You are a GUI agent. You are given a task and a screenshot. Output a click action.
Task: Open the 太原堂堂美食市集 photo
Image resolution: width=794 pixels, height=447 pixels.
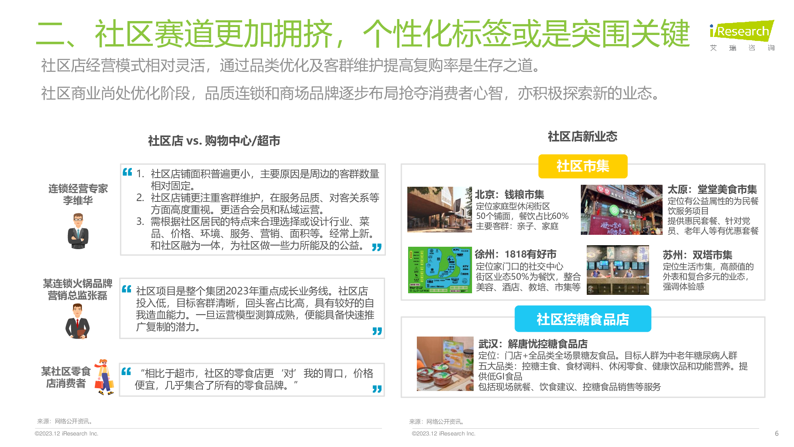click(x=621, y=210)
